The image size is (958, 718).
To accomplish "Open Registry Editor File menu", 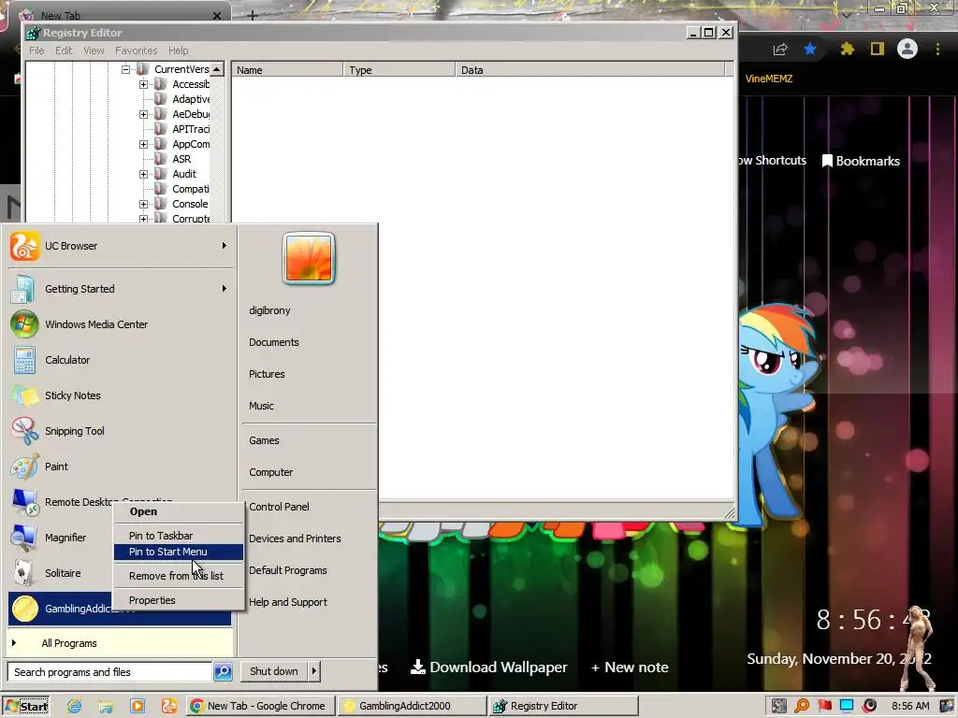I will [x=36, y=50].
